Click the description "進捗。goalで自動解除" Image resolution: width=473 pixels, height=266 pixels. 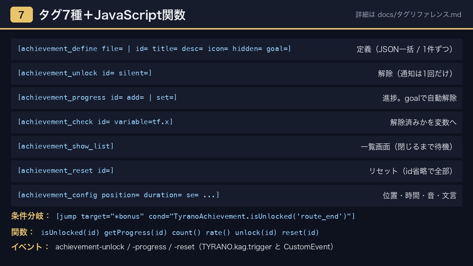(419, 98)
